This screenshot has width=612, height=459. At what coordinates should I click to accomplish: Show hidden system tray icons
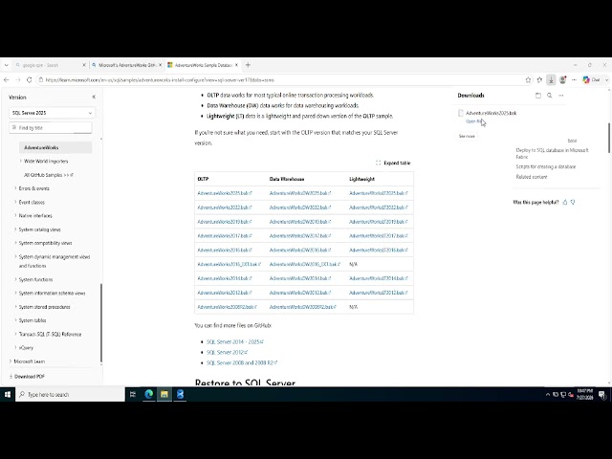(x=548, y=395)
